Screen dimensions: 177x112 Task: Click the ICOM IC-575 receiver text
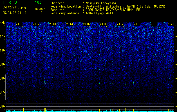pos(113,10)
